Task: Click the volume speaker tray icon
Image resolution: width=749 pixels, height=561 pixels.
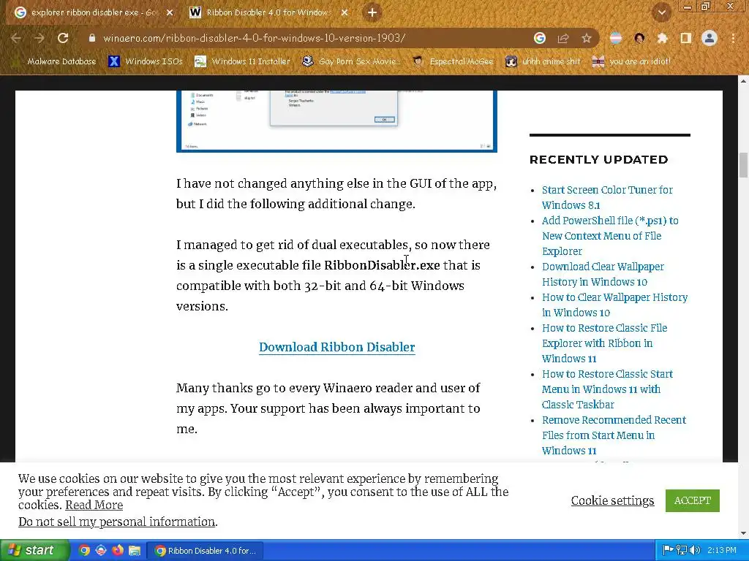Action: [695, 551]
